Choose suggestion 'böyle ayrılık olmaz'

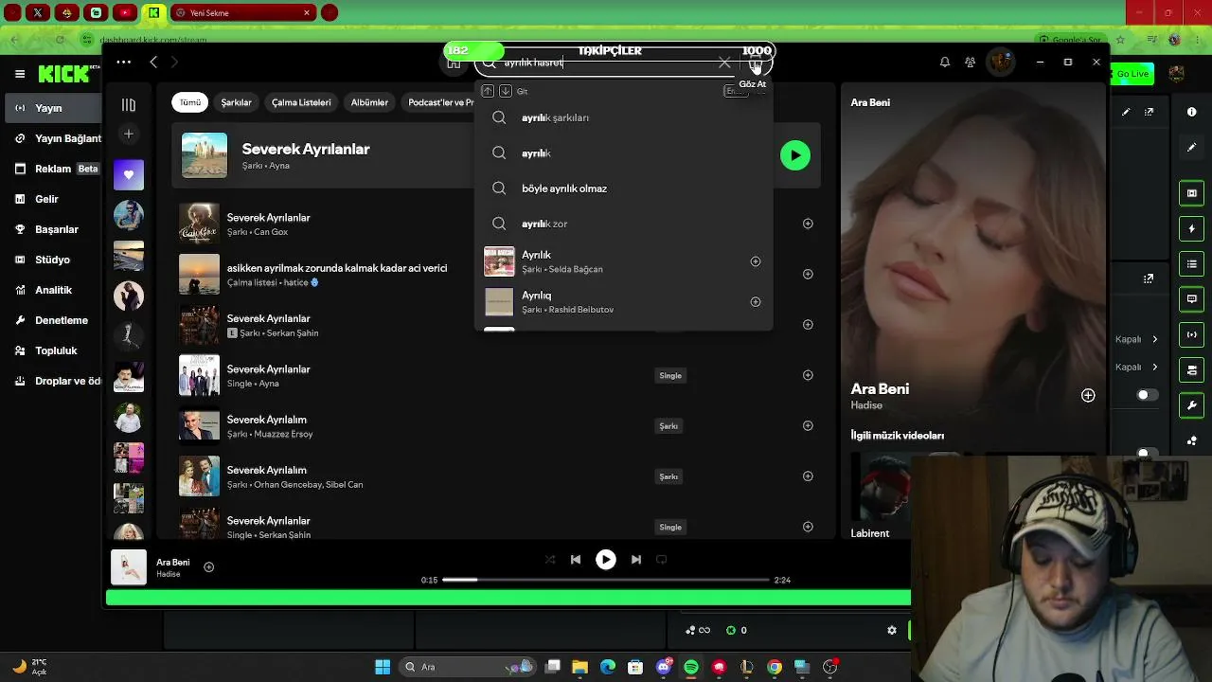pos(624,188)
